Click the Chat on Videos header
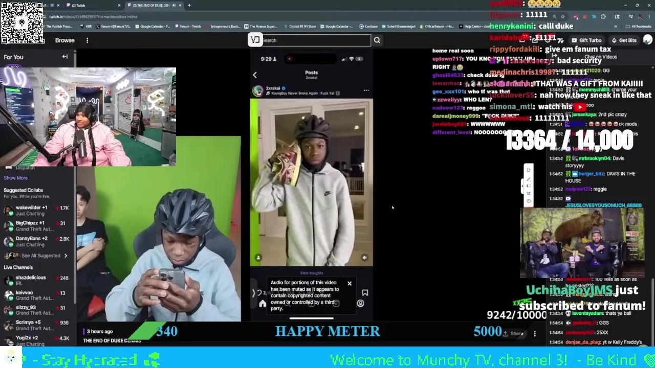 click(601, 57)
